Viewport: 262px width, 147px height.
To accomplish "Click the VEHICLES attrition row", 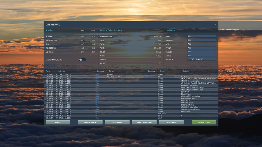I will [x=71, y=52].
